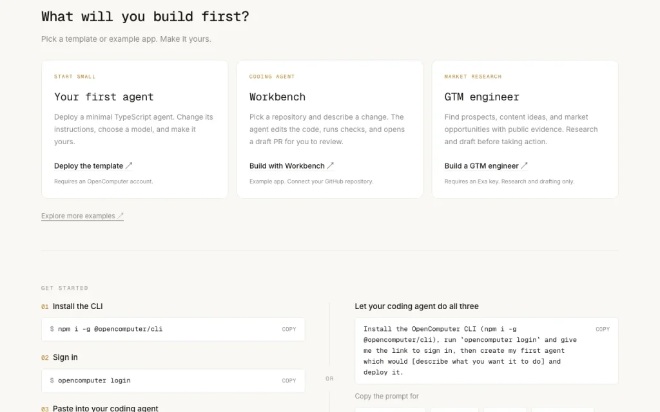
Task: Click the arrow icon beside Deploy the template
Action: tap(129, 165)
